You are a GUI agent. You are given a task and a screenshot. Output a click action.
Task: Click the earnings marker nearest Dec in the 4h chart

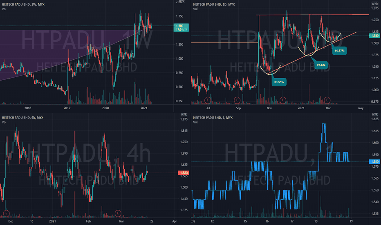point(6,213)
